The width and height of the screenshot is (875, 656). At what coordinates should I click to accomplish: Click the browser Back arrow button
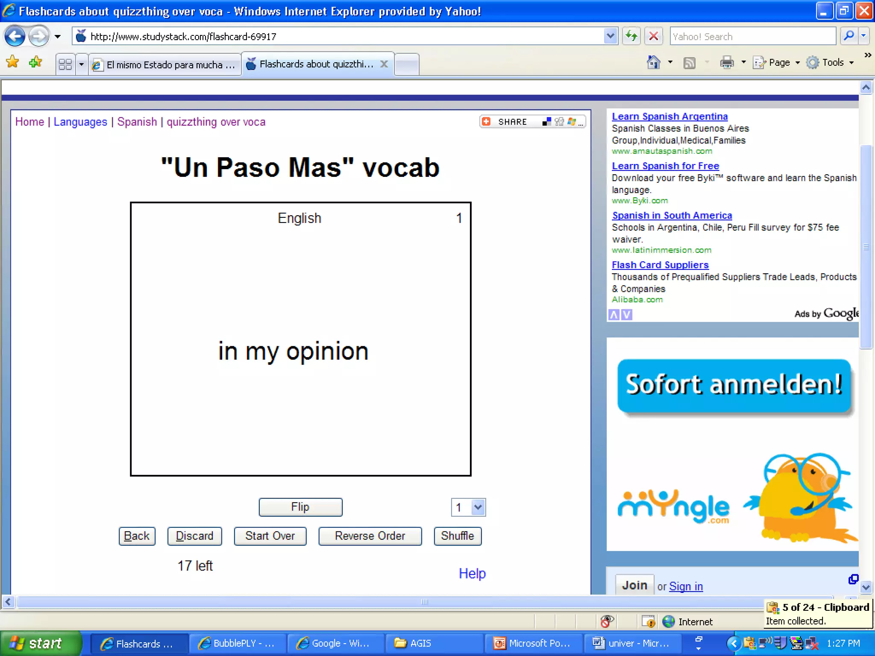15,36
